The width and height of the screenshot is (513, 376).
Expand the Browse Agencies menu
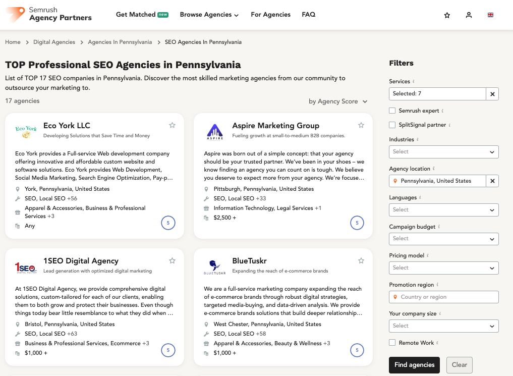(209, 15)
